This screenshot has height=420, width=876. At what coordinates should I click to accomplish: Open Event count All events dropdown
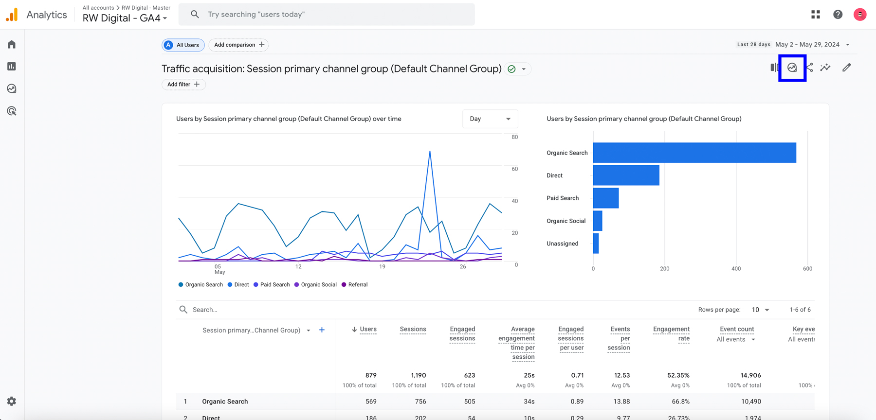[x=736, y=339]
